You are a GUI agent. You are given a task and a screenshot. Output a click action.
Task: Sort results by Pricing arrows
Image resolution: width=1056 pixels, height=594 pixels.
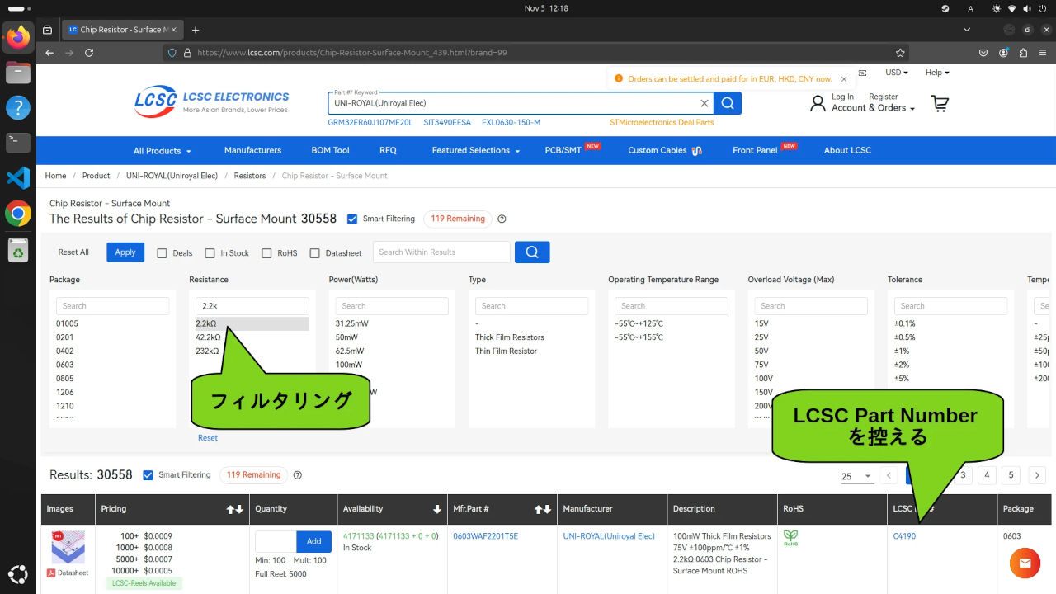tap(234, 509)
